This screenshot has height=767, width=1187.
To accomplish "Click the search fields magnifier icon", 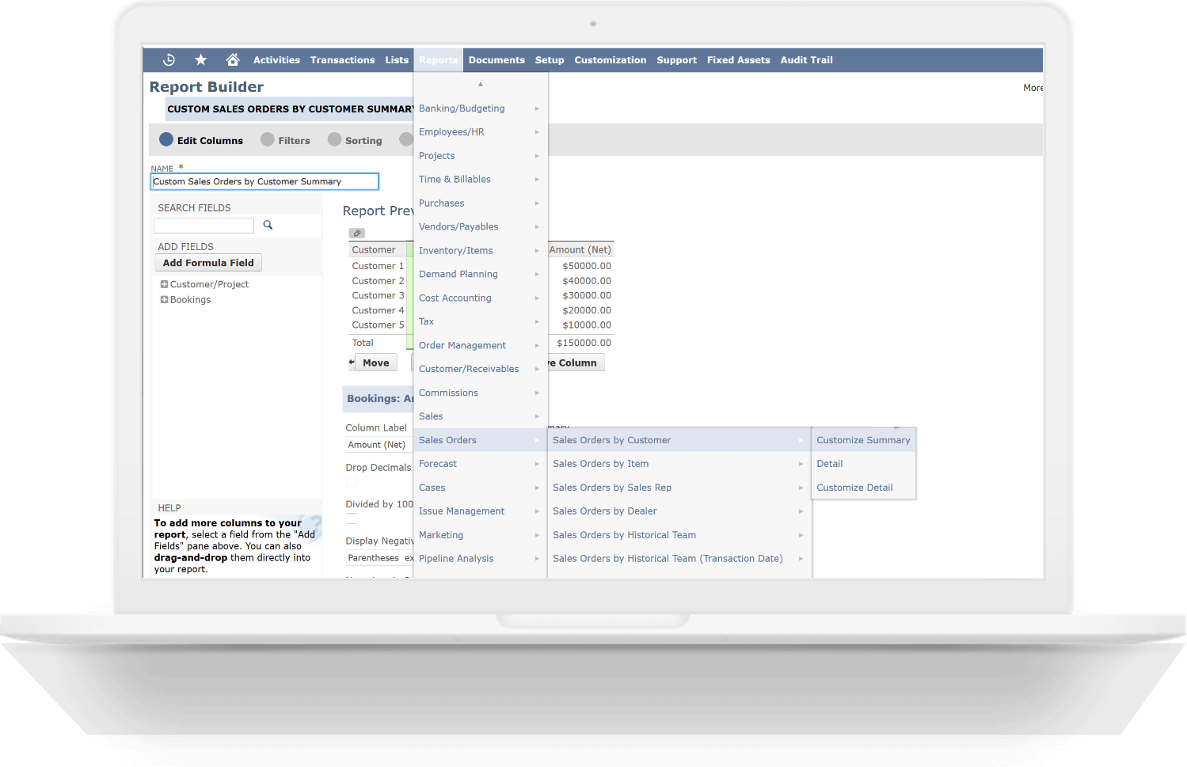I will point(268,225).
